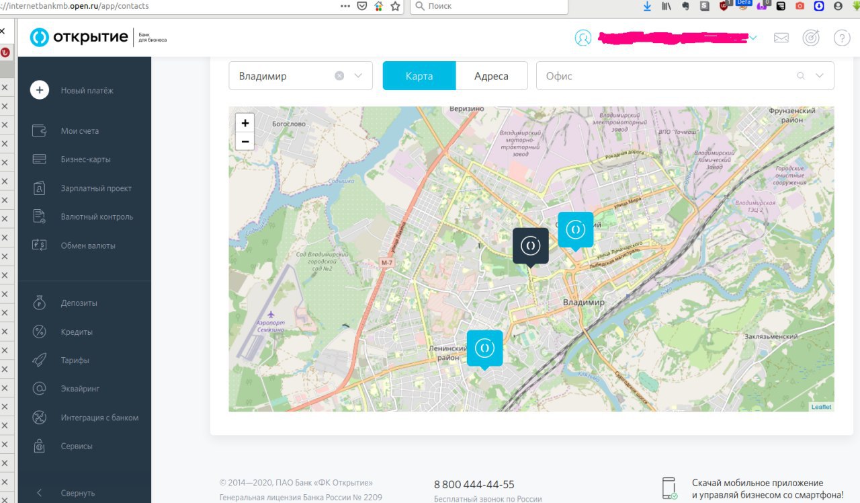The height and width of the screenshot is (503, 860).
Task: Select the blue office marker near улица Мира
Action: (576, 231)
